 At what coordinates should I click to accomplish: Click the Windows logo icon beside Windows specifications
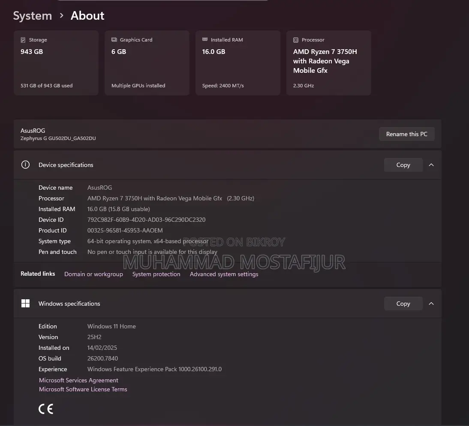(x=25, y=303)
